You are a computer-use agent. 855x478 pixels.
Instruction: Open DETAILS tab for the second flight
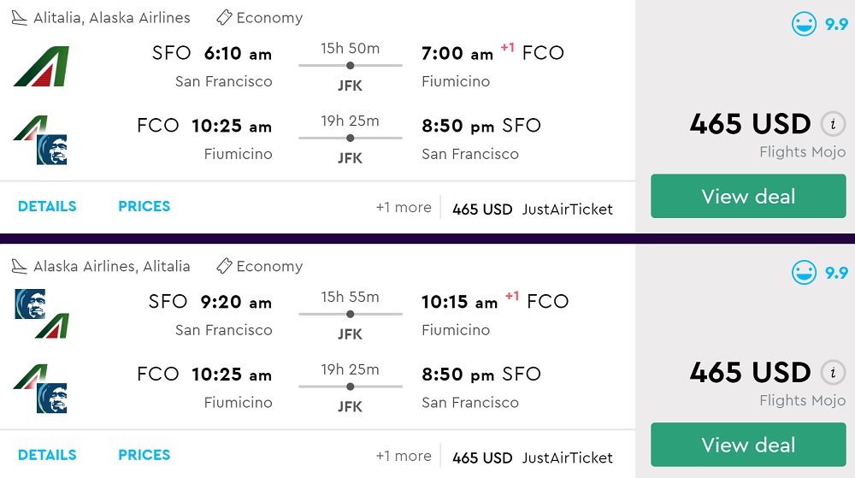pyautogui.click(x=47, y=455)
